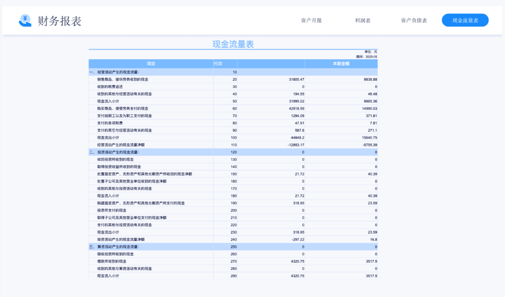
Task: Click the 项目 column header
Action: click(151, 63)
